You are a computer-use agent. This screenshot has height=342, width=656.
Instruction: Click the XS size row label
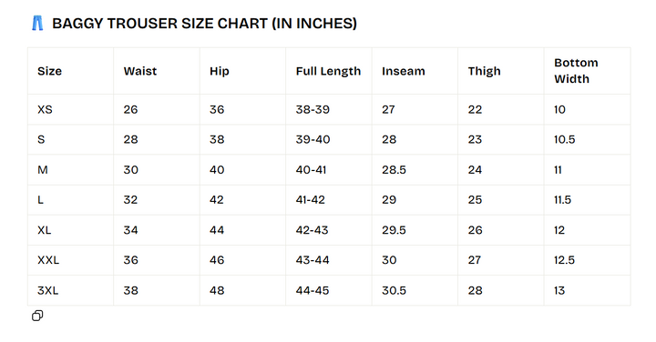click(x=45, y=109)
